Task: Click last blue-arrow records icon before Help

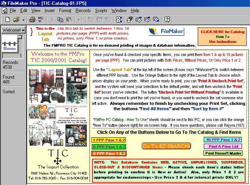Action: (x=156, y=20)
